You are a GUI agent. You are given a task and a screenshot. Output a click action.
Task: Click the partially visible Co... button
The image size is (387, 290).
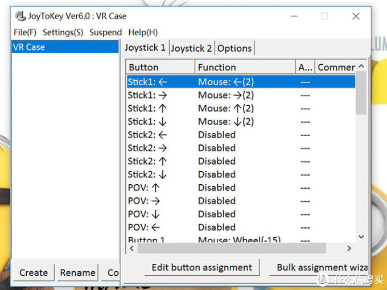coord(111,272)
